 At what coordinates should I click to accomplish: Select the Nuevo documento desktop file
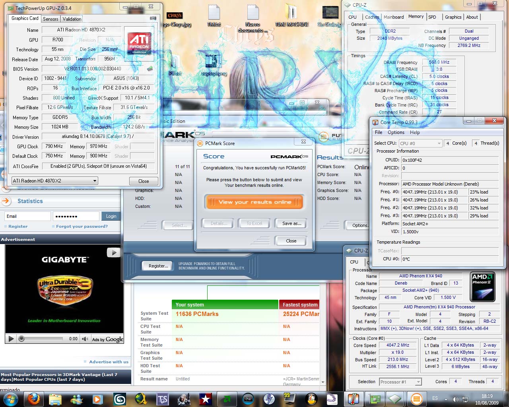tap(253, 19)
